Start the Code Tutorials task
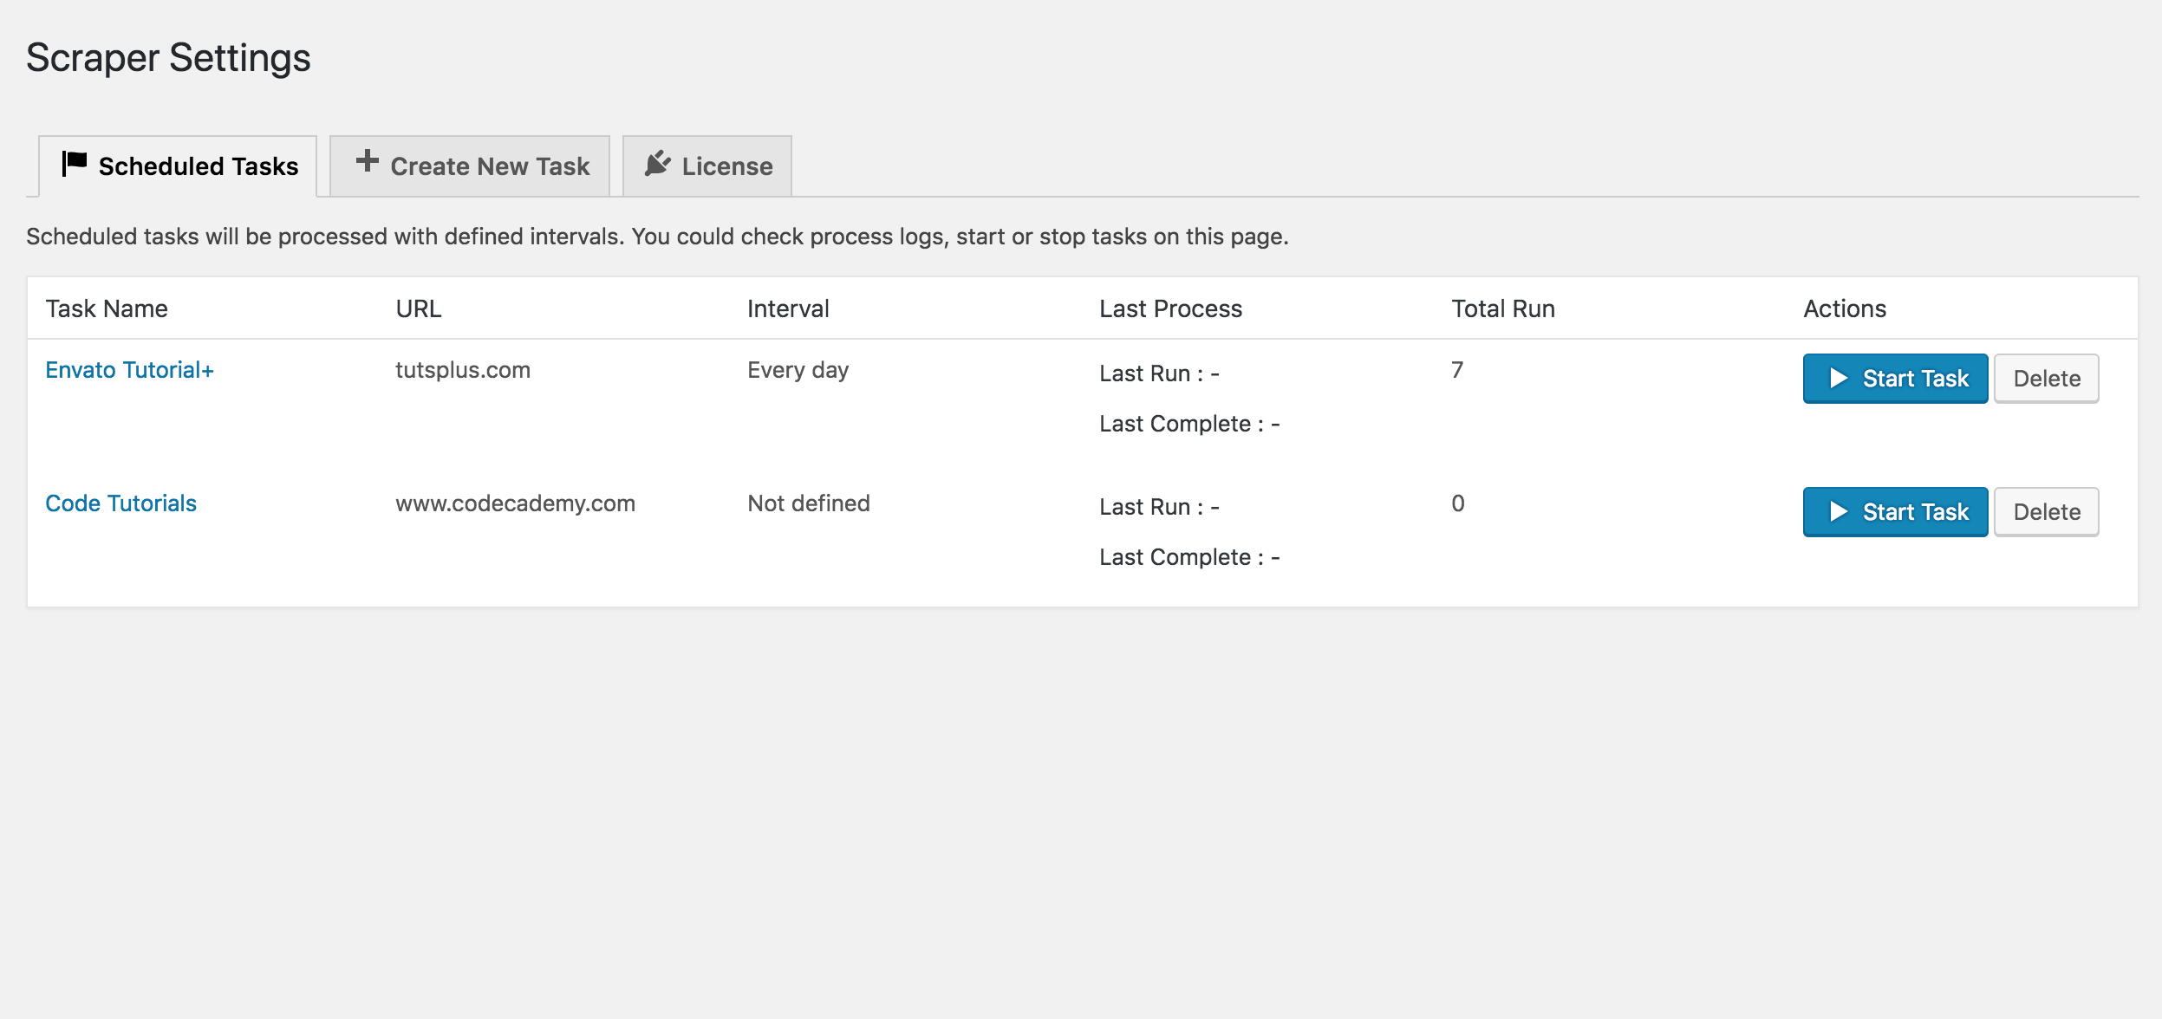Viewport: 2162px width, 1019px height. pos(1895,512)
